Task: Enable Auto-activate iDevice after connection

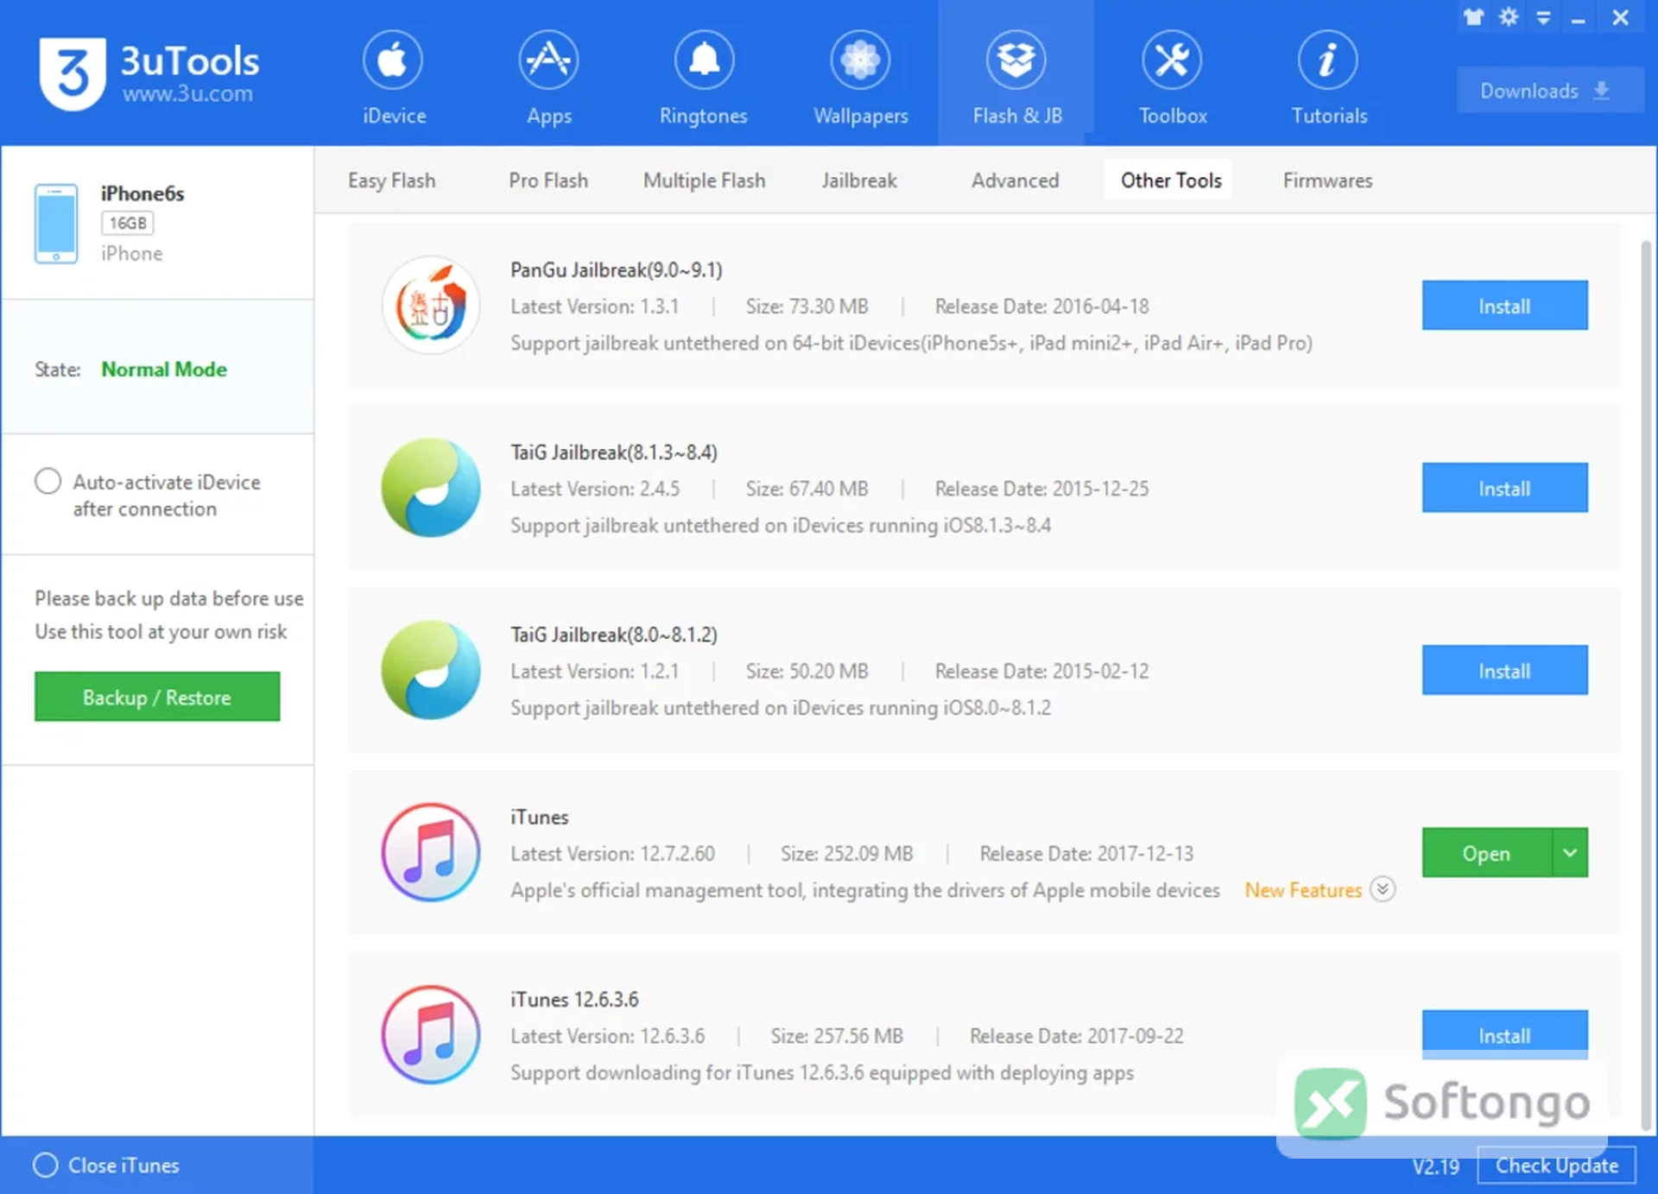Action: (47, 481)
